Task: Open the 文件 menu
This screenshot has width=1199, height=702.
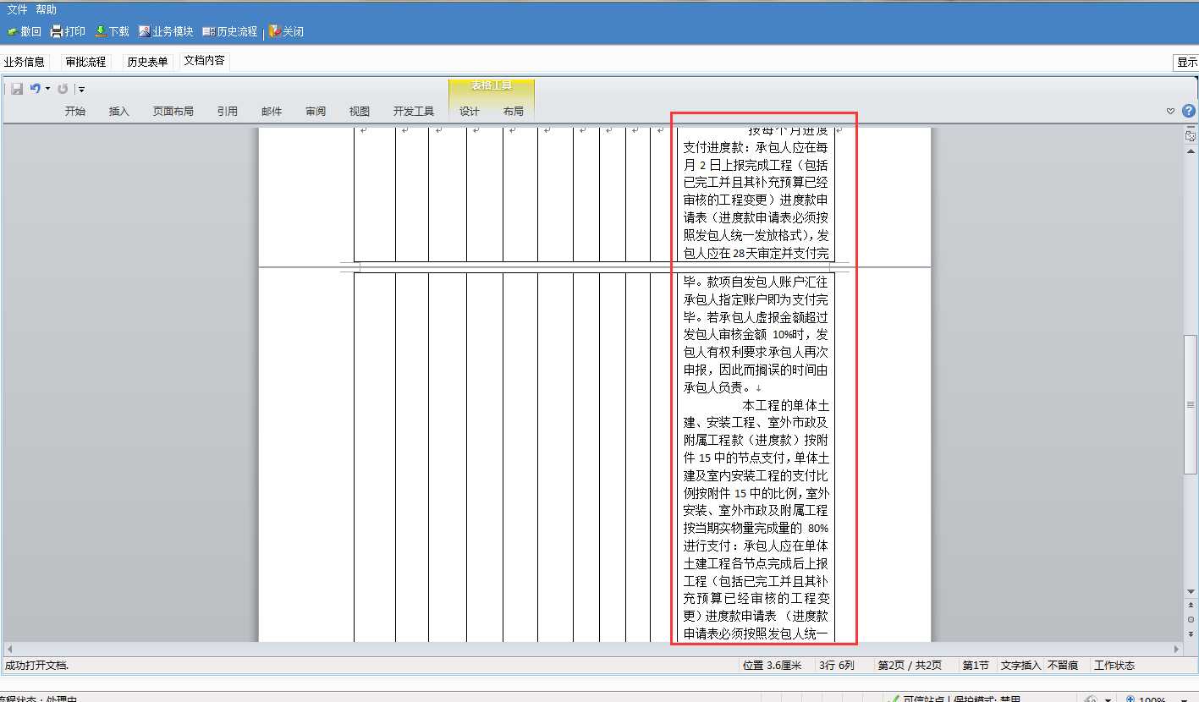Action: [17, 9]
